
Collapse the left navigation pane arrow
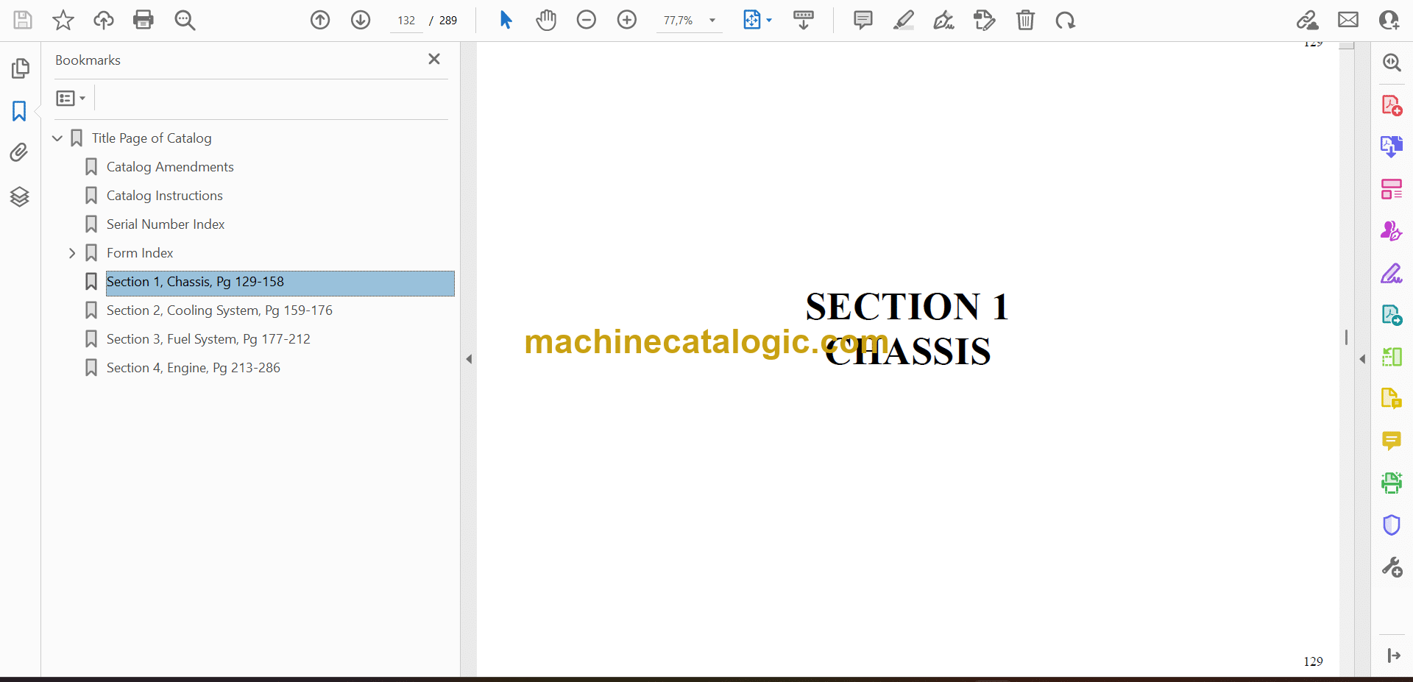pyautogui.click(x=469, y=359)
